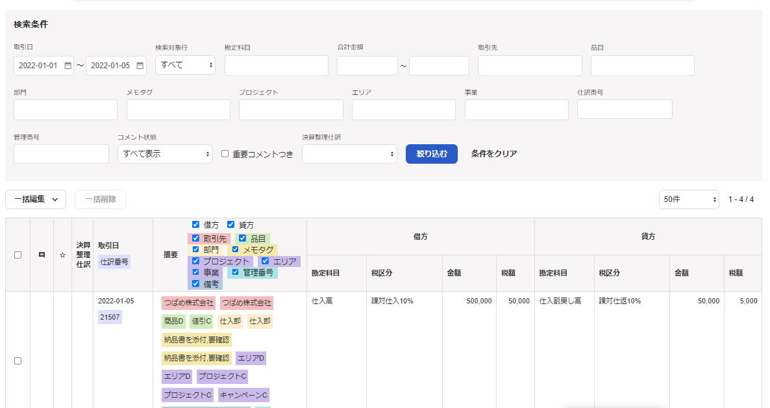Click the 条件をクリア link
The image size is (770, 408).
point(494,154)
